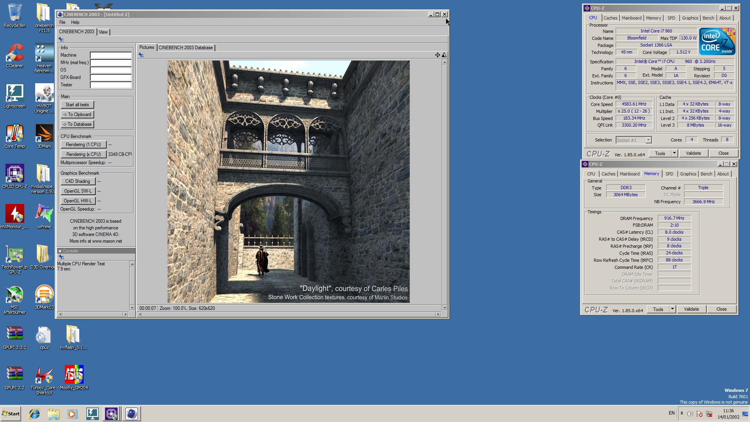Select the Caches tab in the top CPU-Z window
This screenshot has width=750, height=422.
pos(611,18)
